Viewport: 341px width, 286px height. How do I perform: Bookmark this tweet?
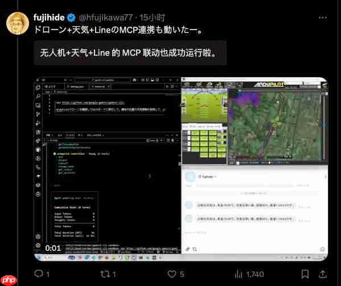coord(305,274)
